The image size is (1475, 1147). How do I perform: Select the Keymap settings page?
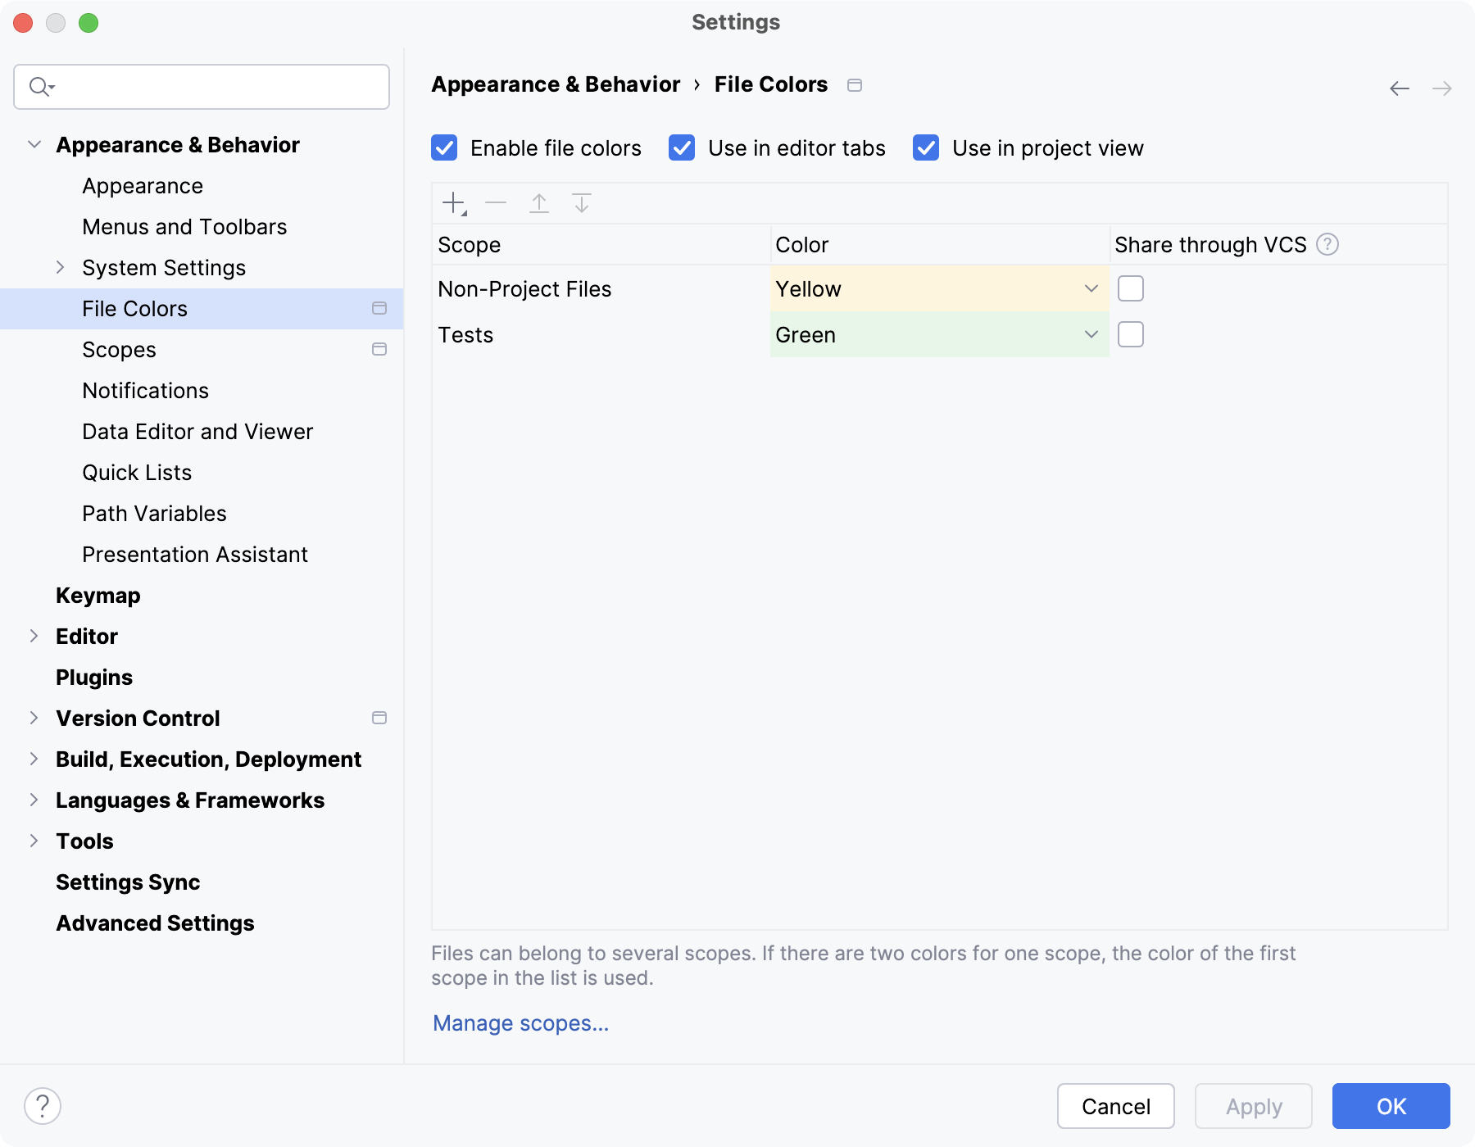click(x=98, y=595)
